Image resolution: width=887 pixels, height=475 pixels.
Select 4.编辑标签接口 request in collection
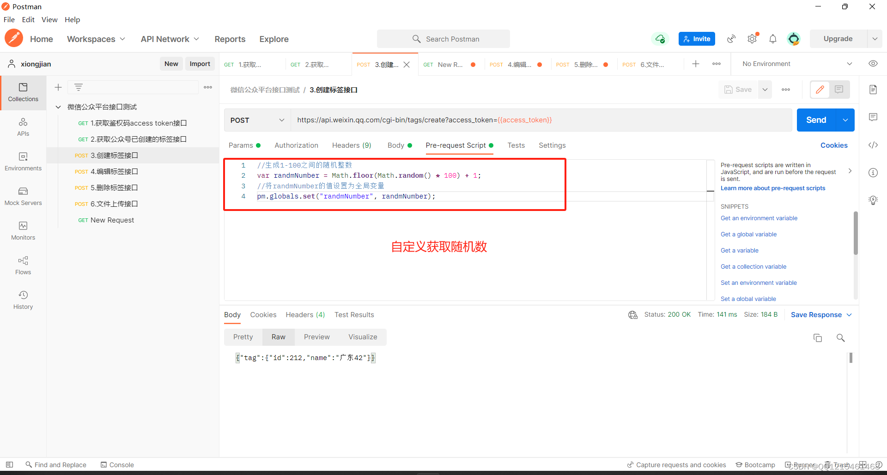[x=133, y=172]
